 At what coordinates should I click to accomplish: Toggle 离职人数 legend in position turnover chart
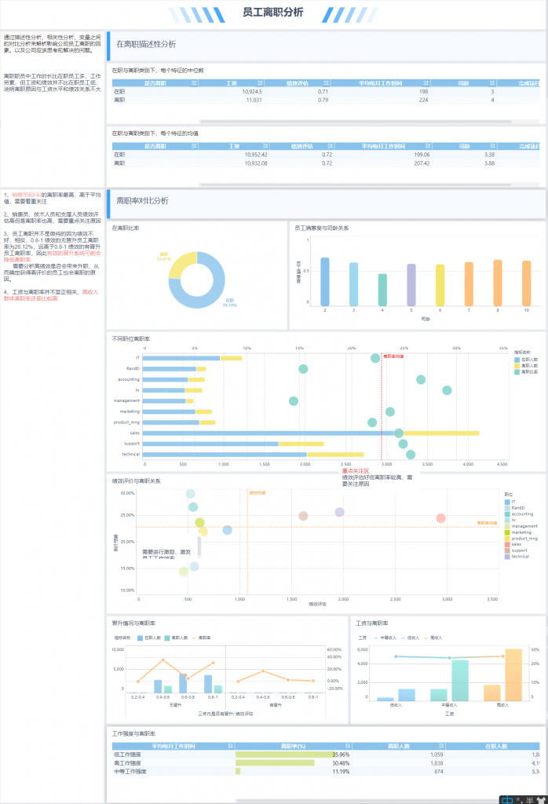pos(526,366)
